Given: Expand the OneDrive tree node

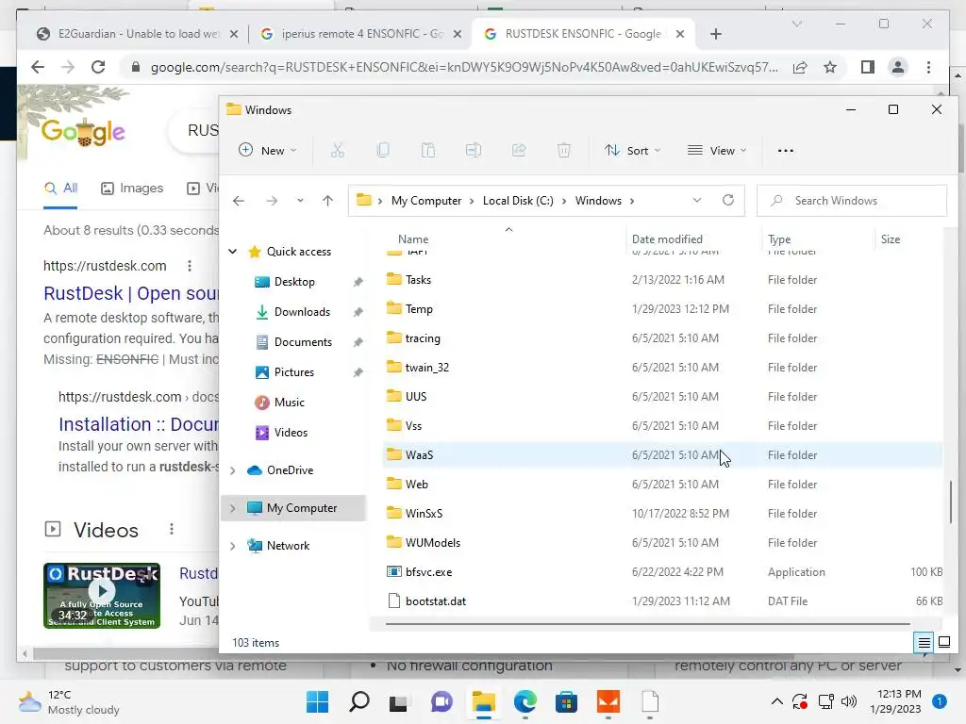Looking at the screenshot, I should [232, 470].
